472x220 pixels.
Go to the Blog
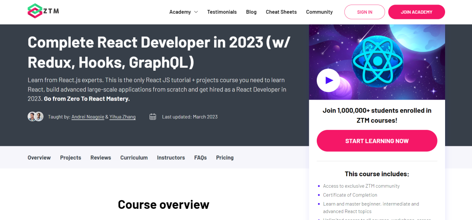pos(251,12)
